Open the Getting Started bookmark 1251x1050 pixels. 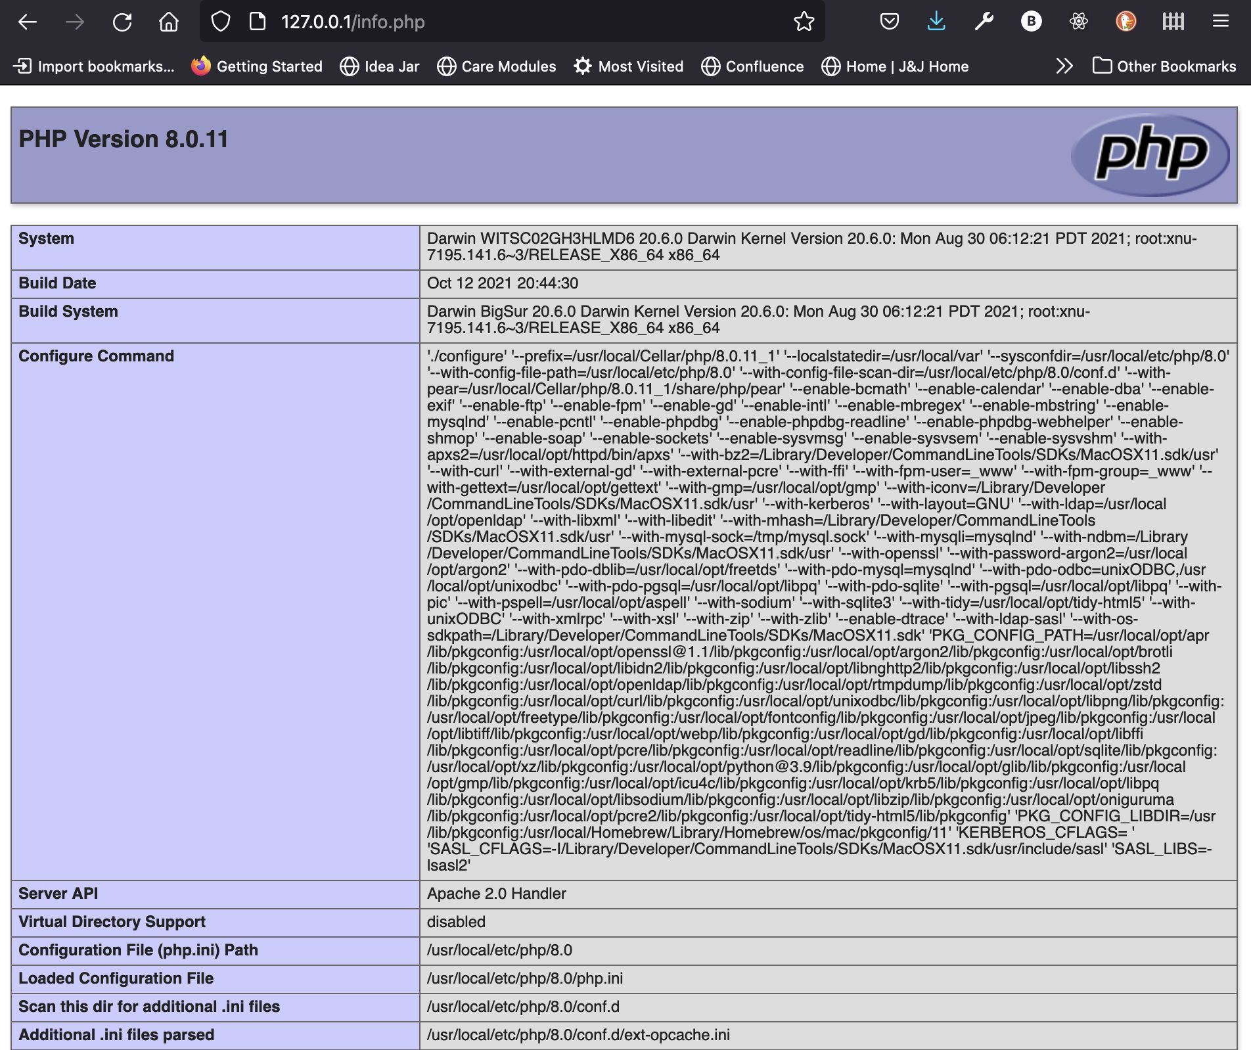257,66
